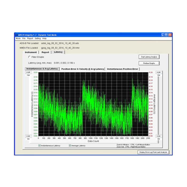Switch to the Instrument tab

pyautogui.click(x=31, y=52)
